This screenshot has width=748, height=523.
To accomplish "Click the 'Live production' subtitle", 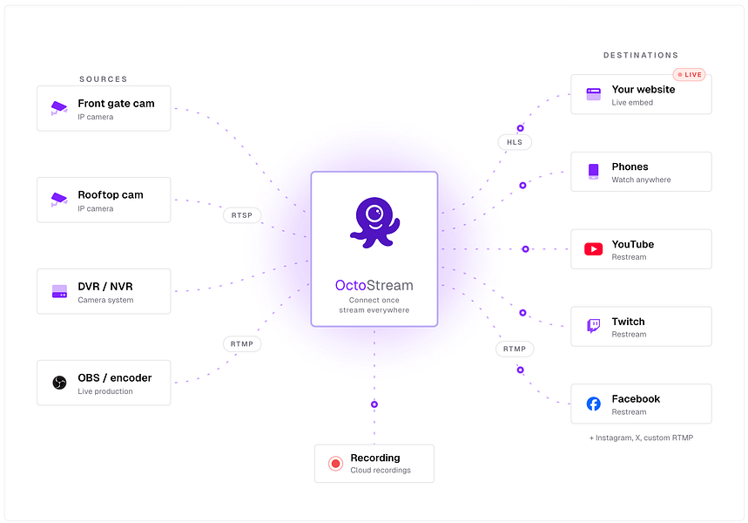I will [105, 391].
